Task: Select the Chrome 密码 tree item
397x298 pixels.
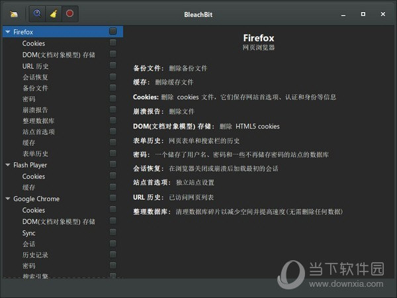Action: click(x=29, y=266)
